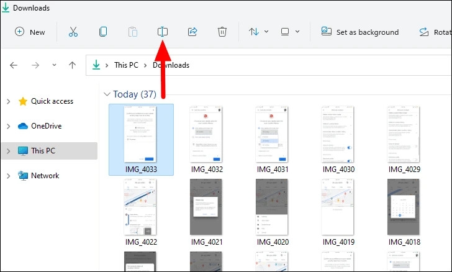Select Quick access in sidebar
Viewport: 452px width, 272px height.
45,101
